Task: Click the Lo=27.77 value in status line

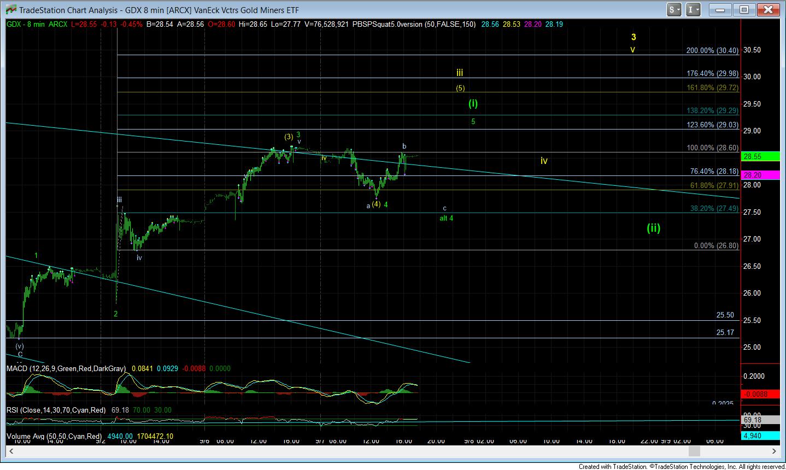Action: 286,24
